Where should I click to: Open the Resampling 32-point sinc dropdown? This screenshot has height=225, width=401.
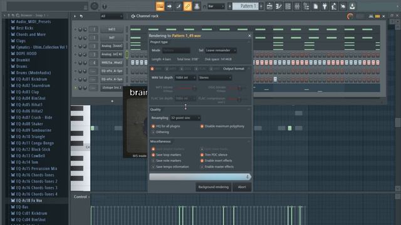pos(185,118)
